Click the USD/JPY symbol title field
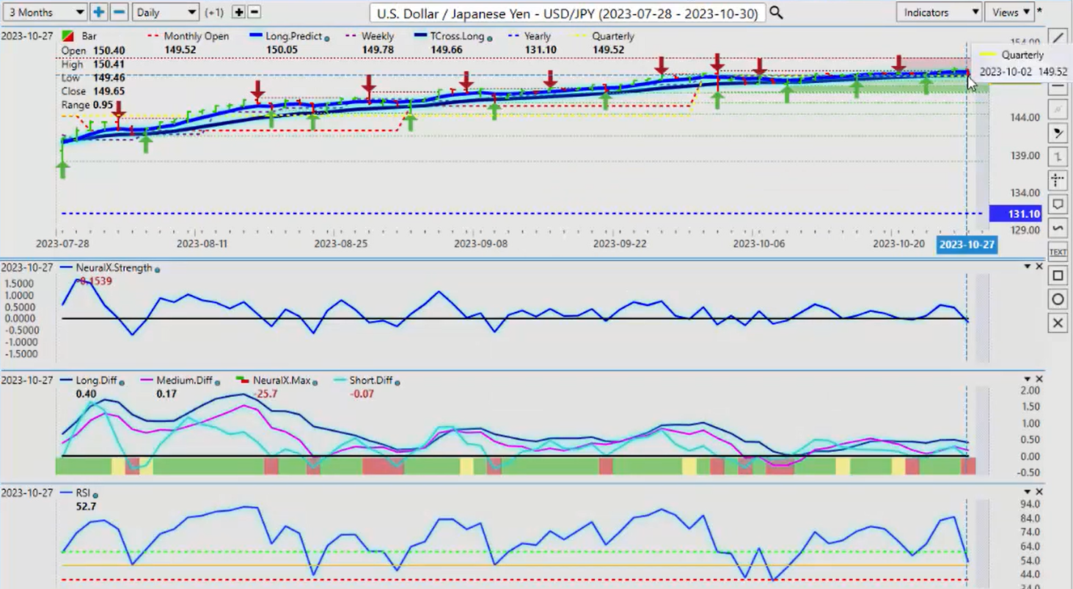This screenshot has width=1073, height=589. (568, 12)
